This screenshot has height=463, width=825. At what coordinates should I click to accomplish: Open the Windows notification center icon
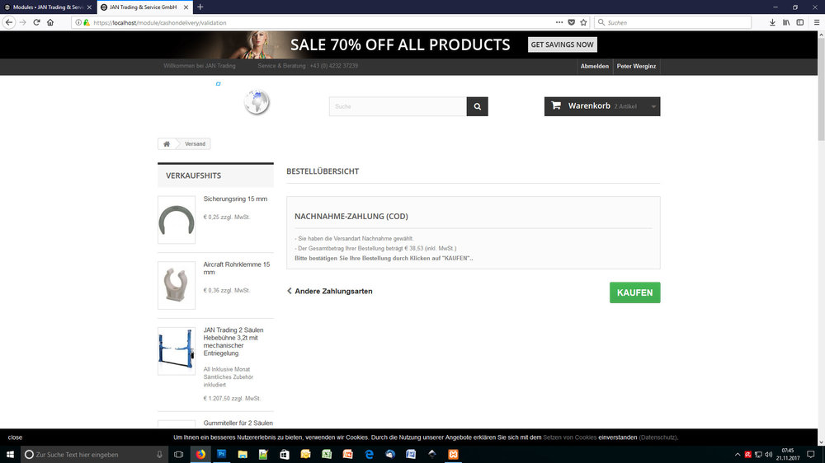811,455
